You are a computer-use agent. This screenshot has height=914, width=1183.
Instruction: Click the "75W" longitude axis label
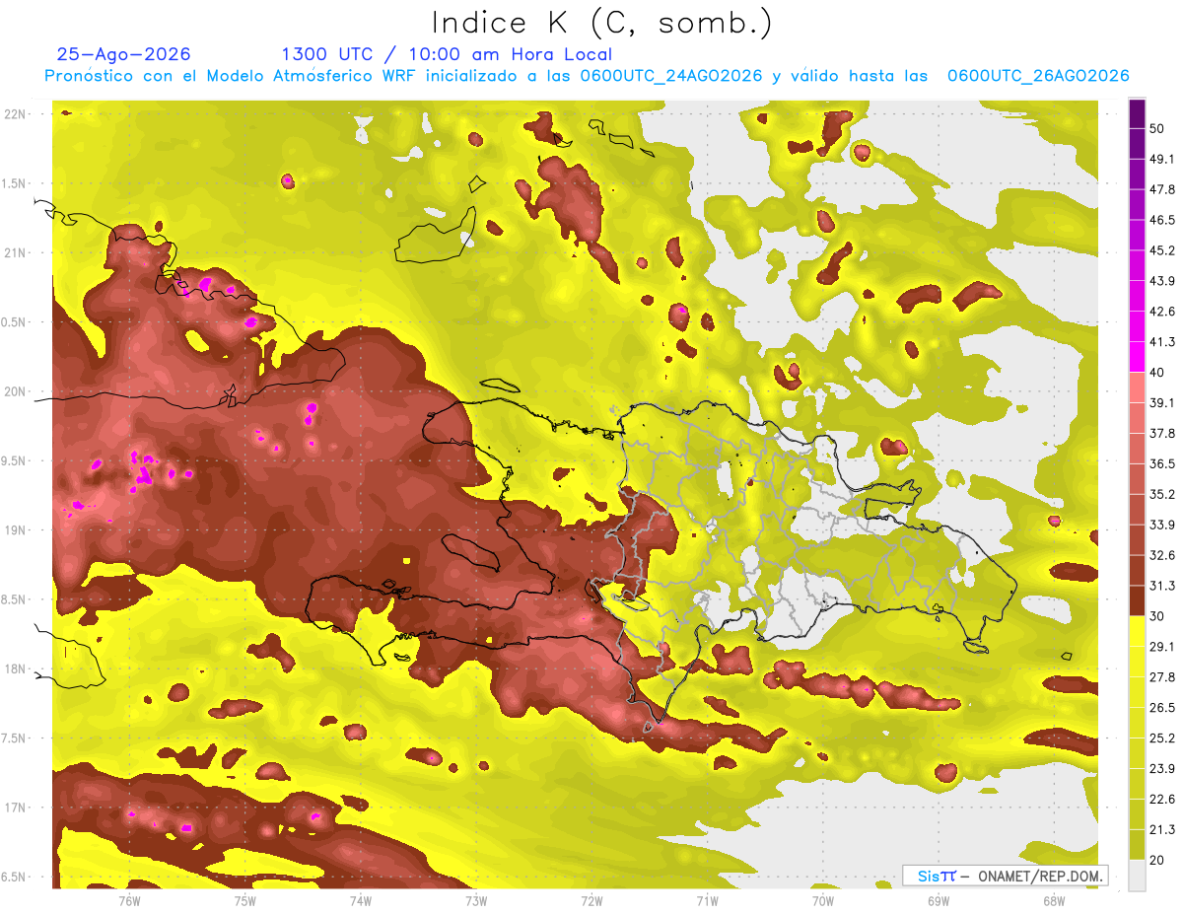click(244, 901)
